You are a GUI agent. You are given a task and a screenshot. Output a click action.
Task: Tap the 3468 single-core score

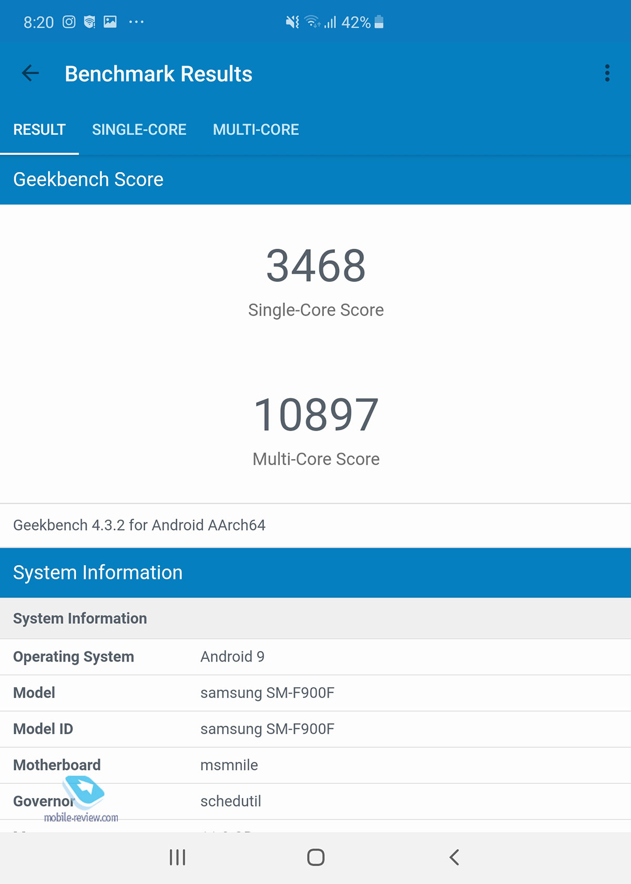[315, 266]
